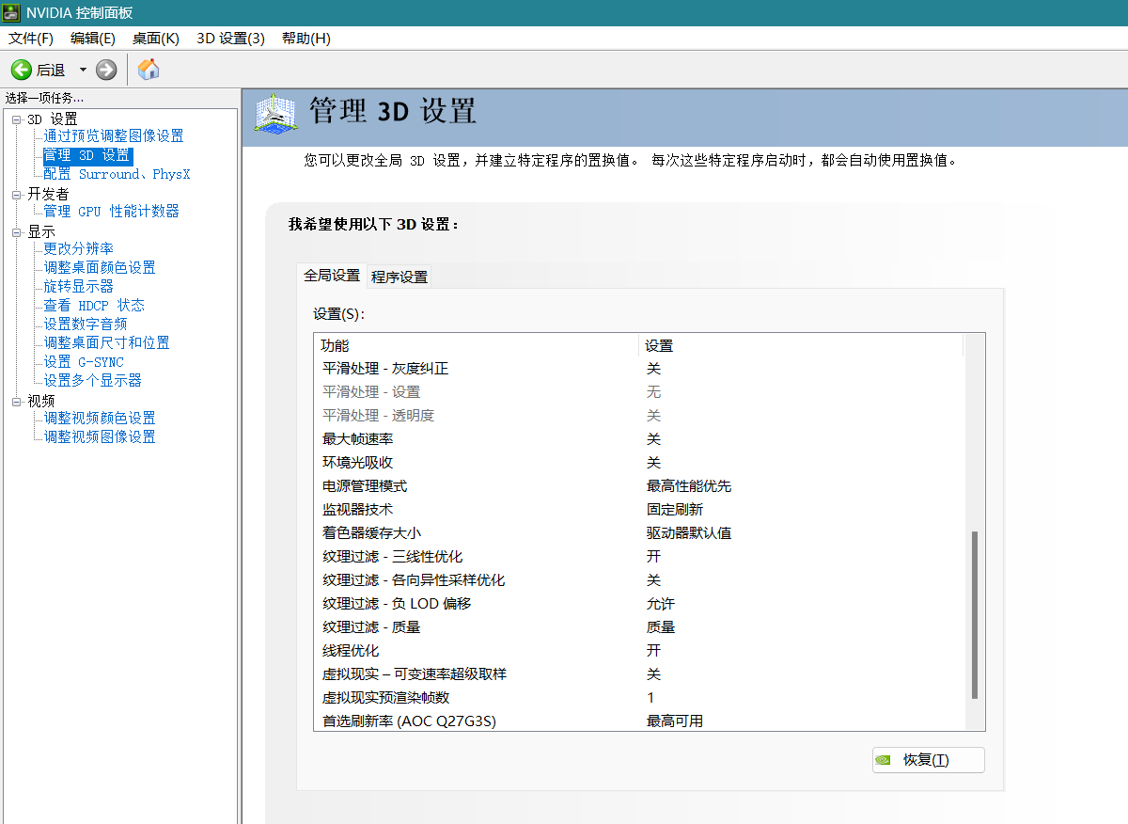Image resolution: width=1128 pixels, height=824 pixels.
Task: Click the Forward arrow icon in toolbar
Action: pyautogui.click(x=106, y=70)
